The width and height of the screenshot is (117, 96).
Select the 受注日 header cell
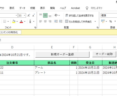tap(90, 63)
